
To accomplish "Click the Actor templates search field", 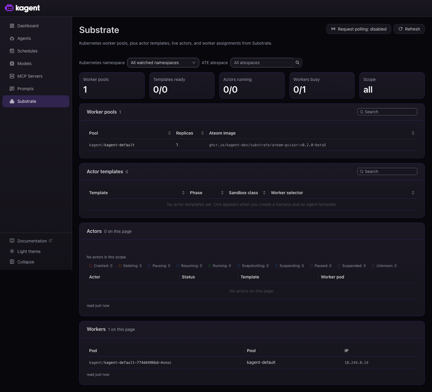I will click(x=387, y=171).
